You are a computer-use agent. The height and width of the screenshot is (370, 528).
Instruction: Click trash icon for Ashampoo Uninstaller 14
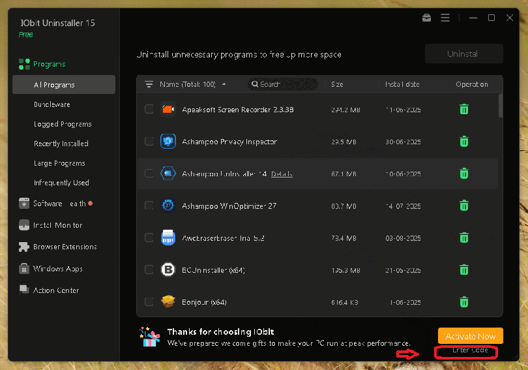point(464,173)
